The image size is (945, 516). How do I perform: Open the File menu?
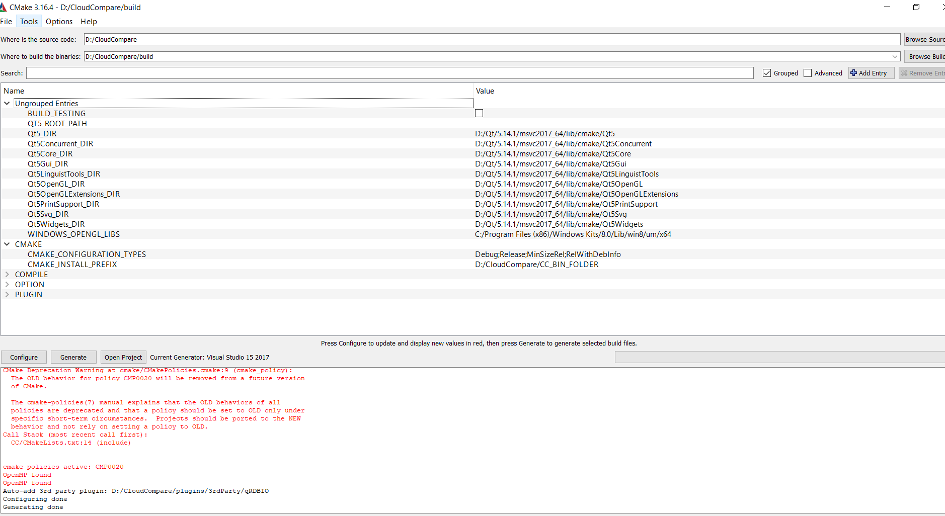6,21
